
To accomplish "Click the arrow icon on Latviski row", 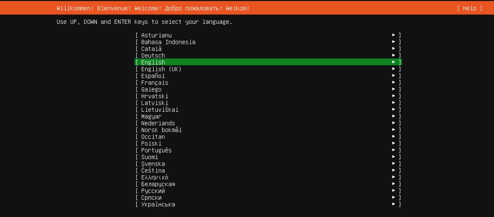I will pos(394,103).
